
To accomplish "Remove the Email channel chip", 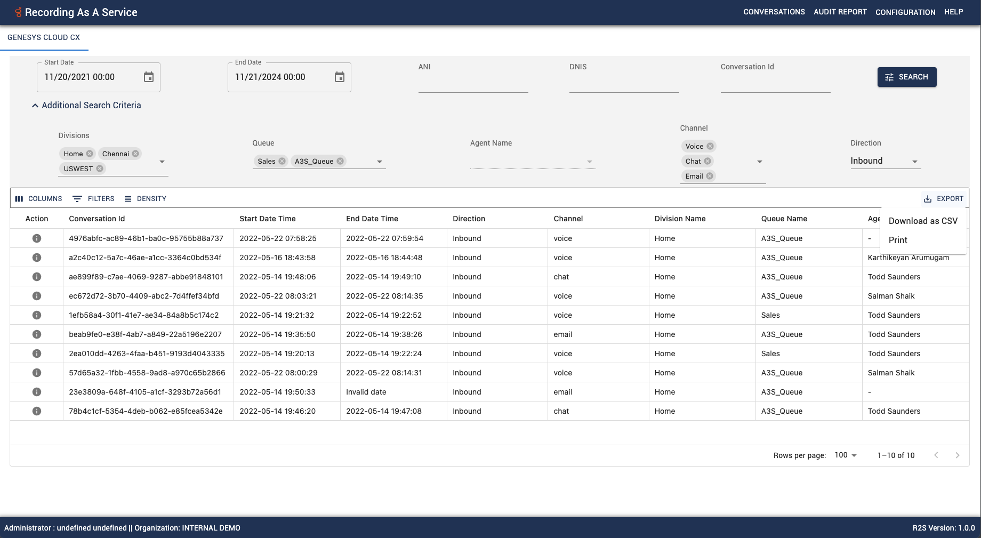I will tap(710, 176).
